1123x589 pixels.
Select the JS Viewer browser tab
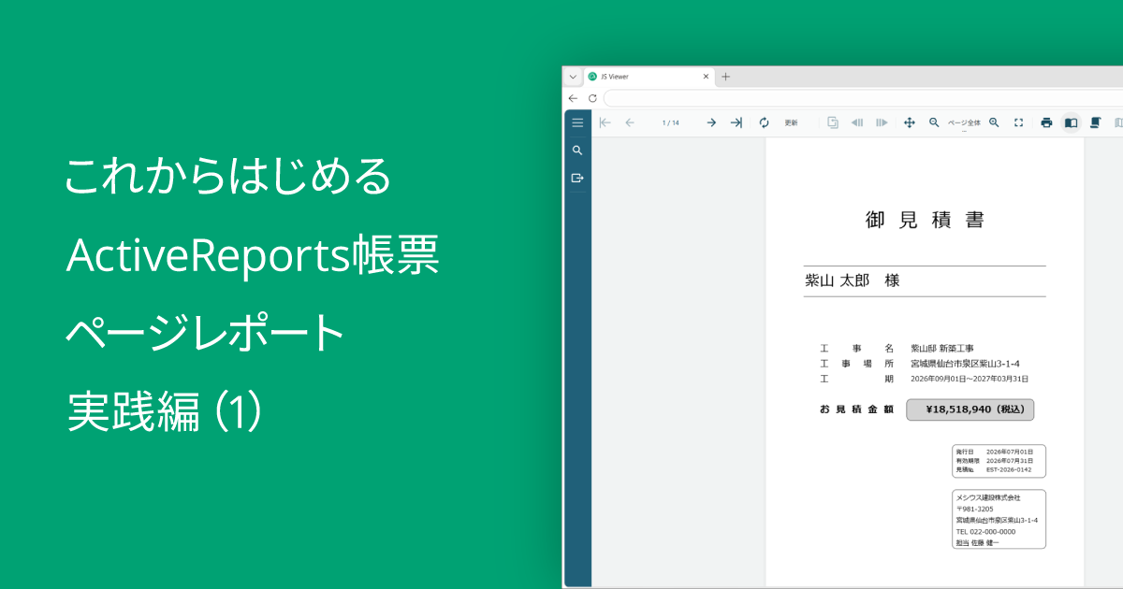click(x=649, y=77)
